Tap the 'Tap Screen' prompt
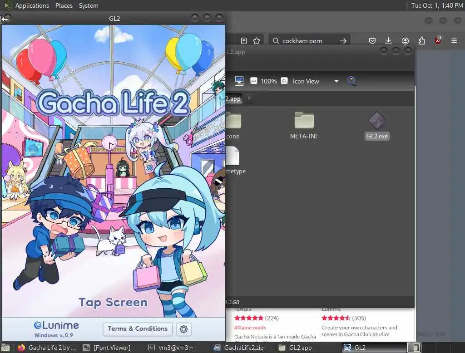Viewport: 465px width, 353px height. click(x=113, y=303)
